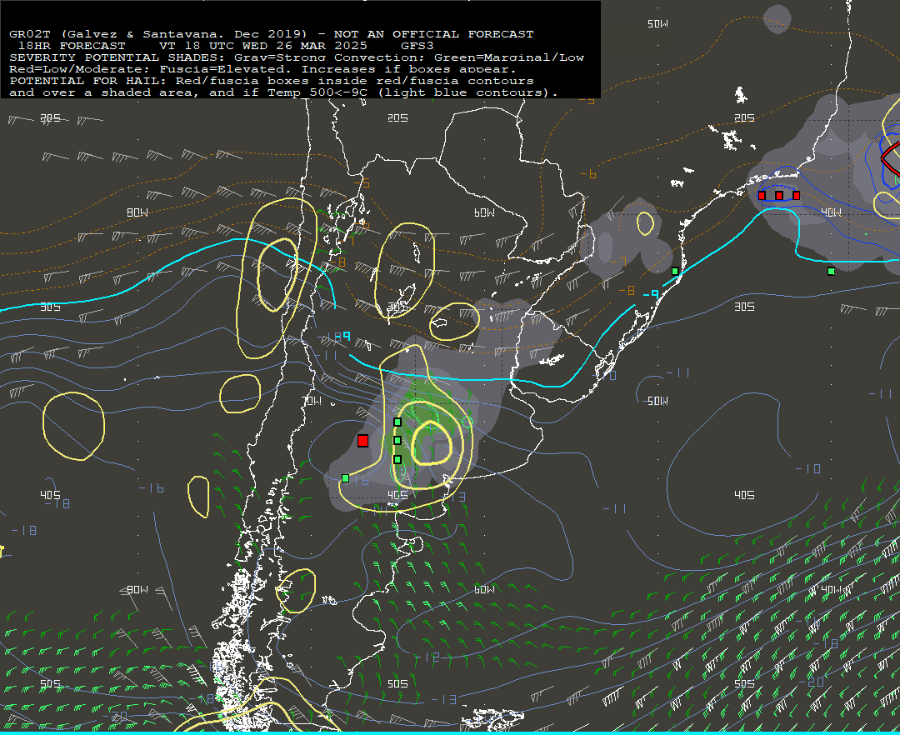Click the 'VT 18 UTC WED 26 MAR 2025' text
This screenshot has height=735, width=900.
262,45
